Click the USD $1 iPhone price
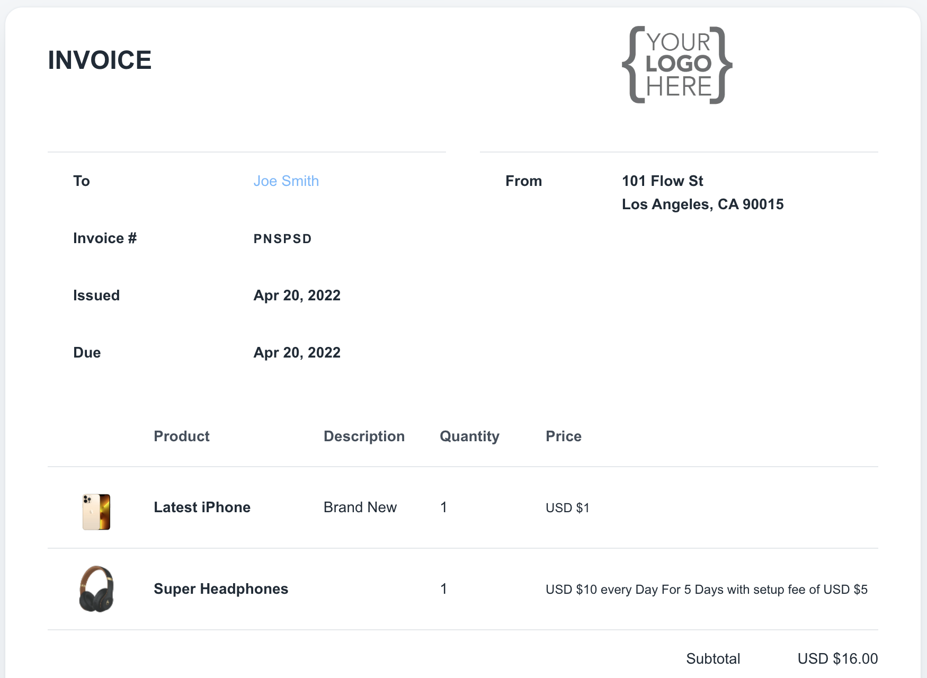927x678 pixels. [x=567, y=508]
